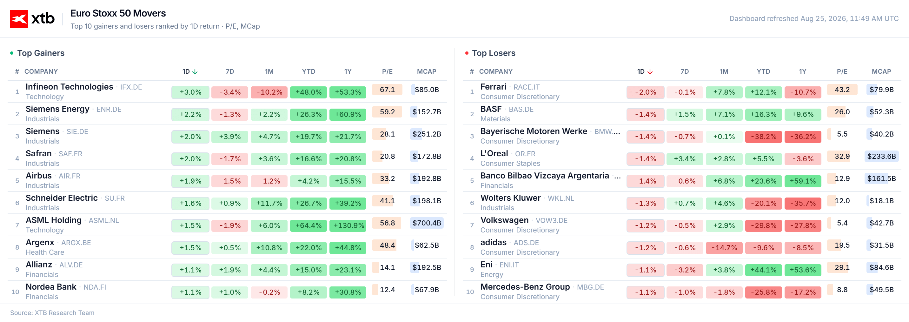Click the red sort arrow beside Losers 1D
Image resolution: width=909 pixels, height=322 pixels.
650,72
